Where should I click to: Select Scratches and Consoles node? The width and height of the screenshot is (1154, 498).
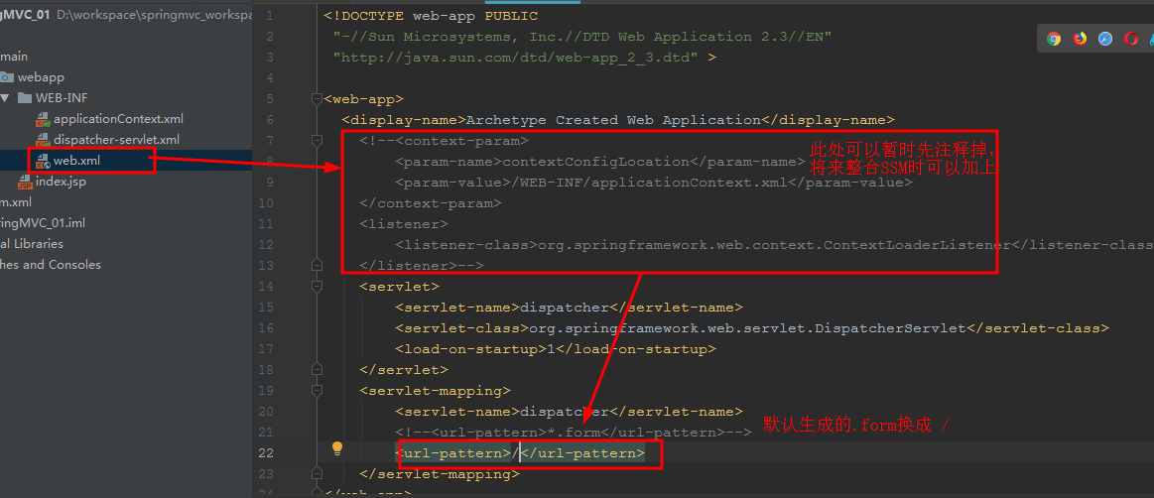tap(50, 265)
